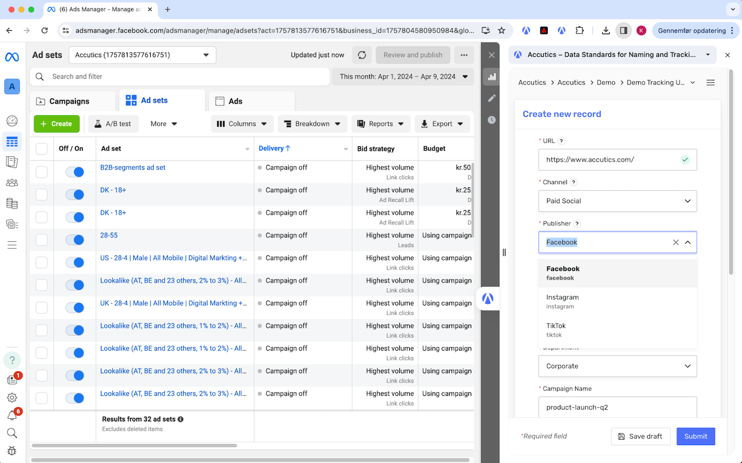
Task: Click the Search and filter field
Action: click(180, 76)
